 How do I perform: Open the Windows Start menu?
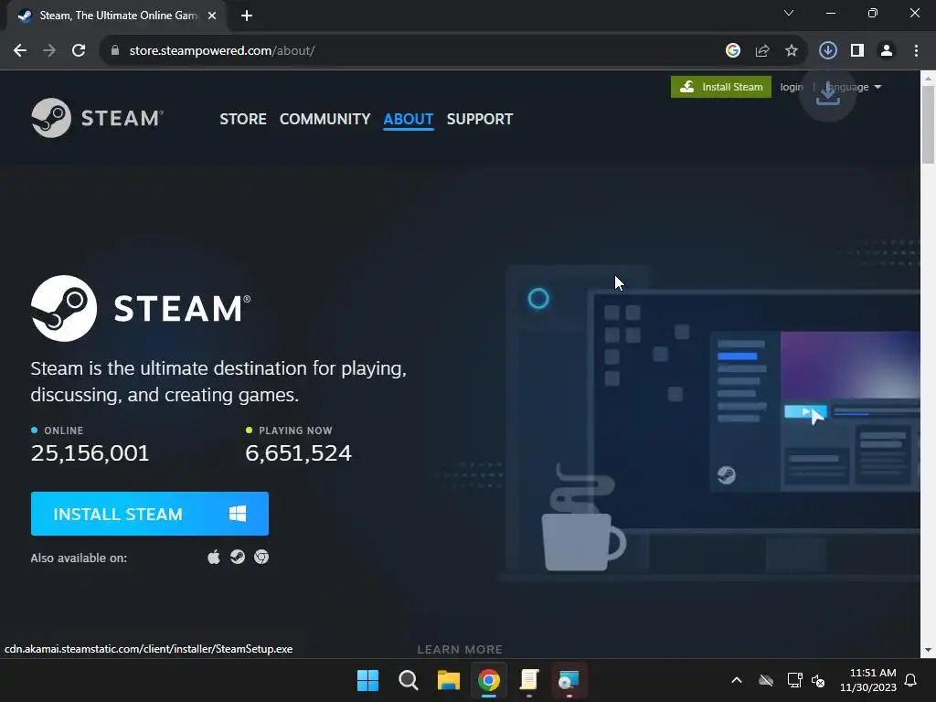click(367, 680)
